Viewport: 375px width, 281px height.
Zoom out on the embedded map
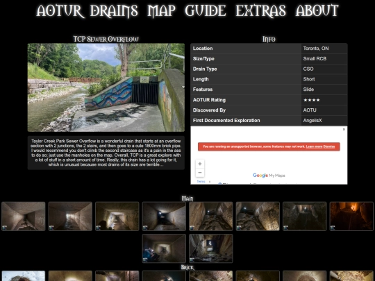coord(200,173)
